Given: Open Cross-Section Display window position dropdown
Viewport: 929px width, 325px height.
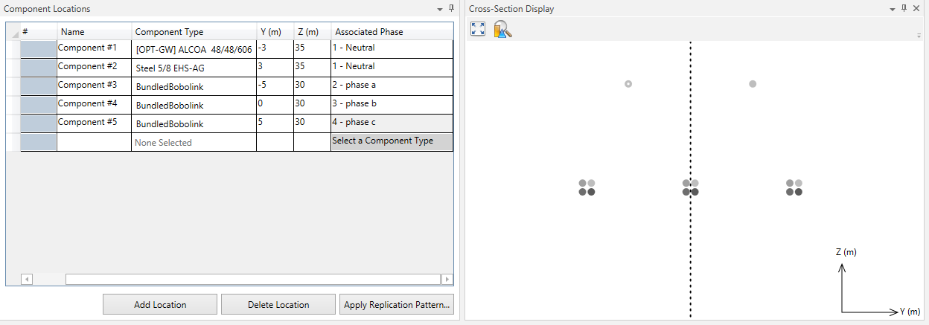Looking at the screenshot, I should click(x=893, y=9).
